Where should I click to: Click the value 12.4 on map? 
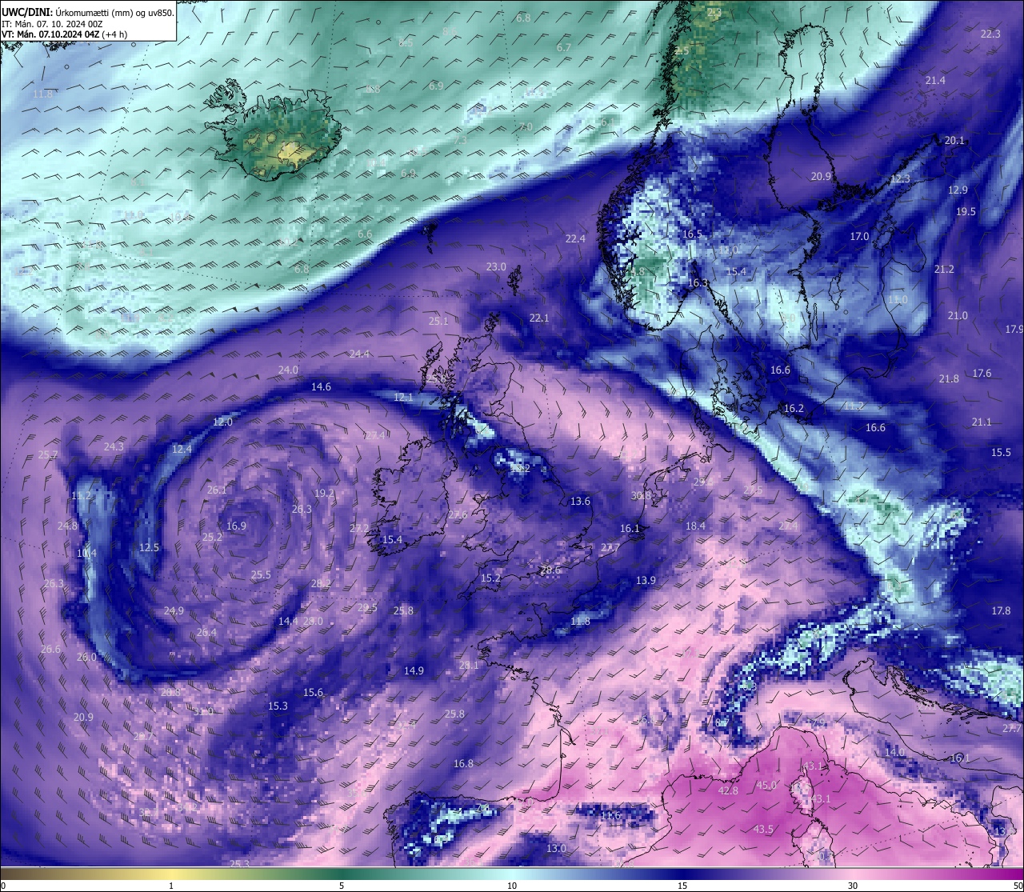tap(182, 449)
